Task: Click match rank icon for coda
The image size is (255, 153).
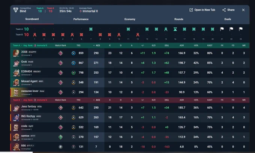Action: pyautogui.click(x=60, y=127)
